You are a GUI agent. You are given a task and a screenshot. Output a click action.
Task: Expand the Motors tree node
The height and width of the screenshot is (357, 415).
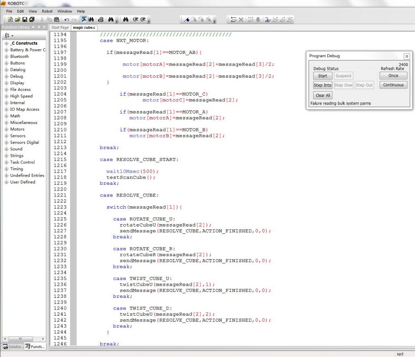[x=6, y=129]
